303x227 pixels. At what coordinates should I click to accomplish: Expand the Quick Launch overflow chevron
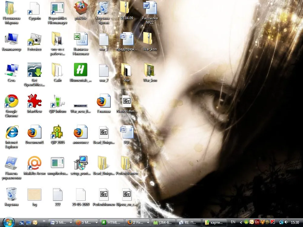pyautogui.click(x=44, y=221)
